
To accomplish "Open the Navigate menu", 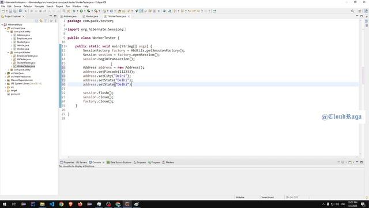I will tap(39, 6).
